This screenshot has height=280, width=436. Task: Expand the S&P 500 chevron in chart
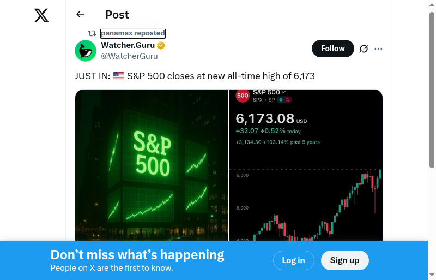click(283, 92)
